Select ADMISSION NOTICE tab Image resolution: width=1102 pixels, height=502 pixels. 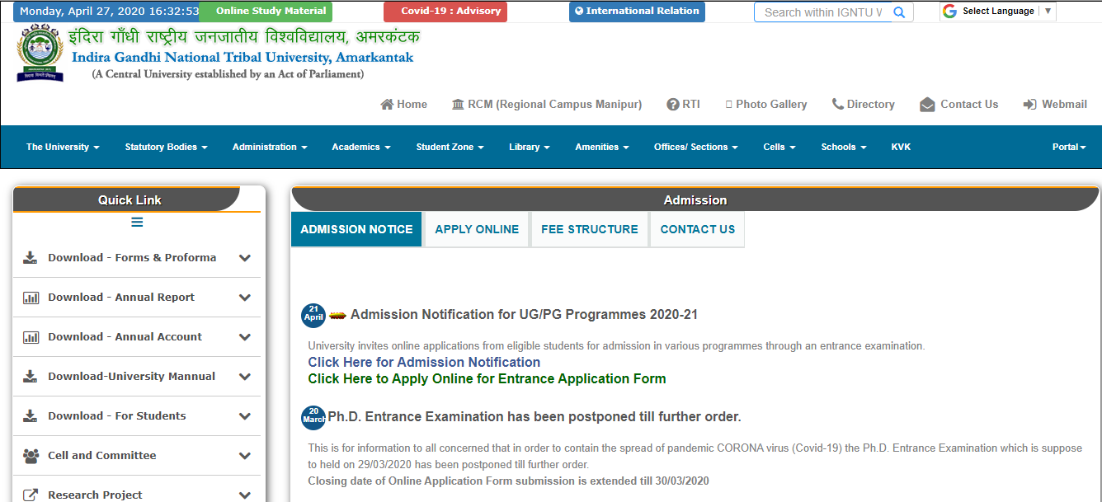point(356,229)
